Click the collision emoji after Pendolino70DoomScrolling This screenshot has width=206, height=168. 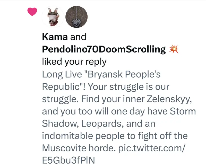(x=173, y=49)
